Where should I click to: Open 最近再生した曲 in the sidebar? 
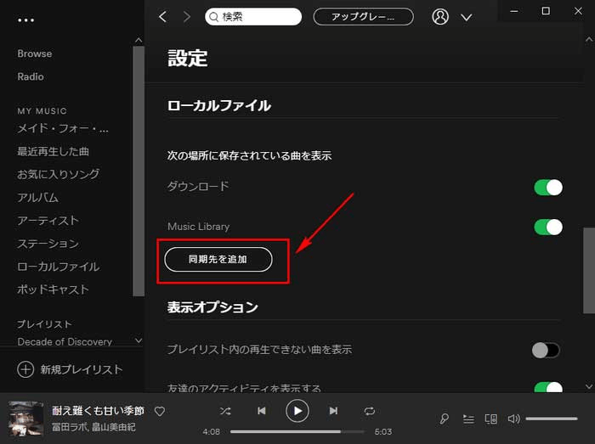coord(53,151)
